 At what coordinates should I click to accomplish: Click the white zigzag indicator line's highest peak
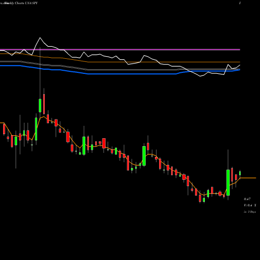[x=40, y=37]
